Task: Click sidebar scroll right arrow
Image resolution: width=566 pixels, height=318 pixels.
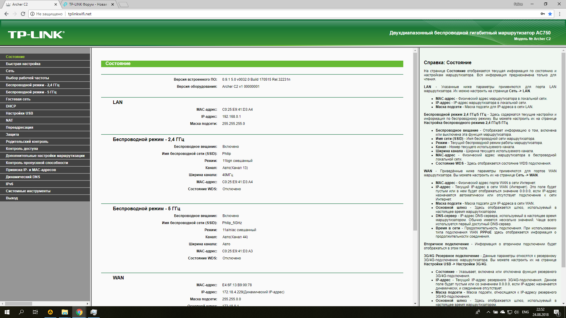Action: pyautogui.click(x=88, y=304)
